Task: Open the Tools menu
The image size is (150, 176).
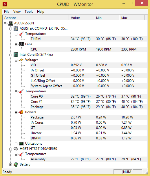Action: [29, 12]
